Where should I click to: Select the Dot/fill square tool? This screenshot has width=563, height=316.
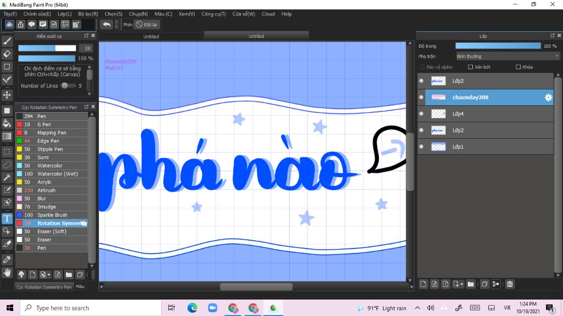pos(7,111)
